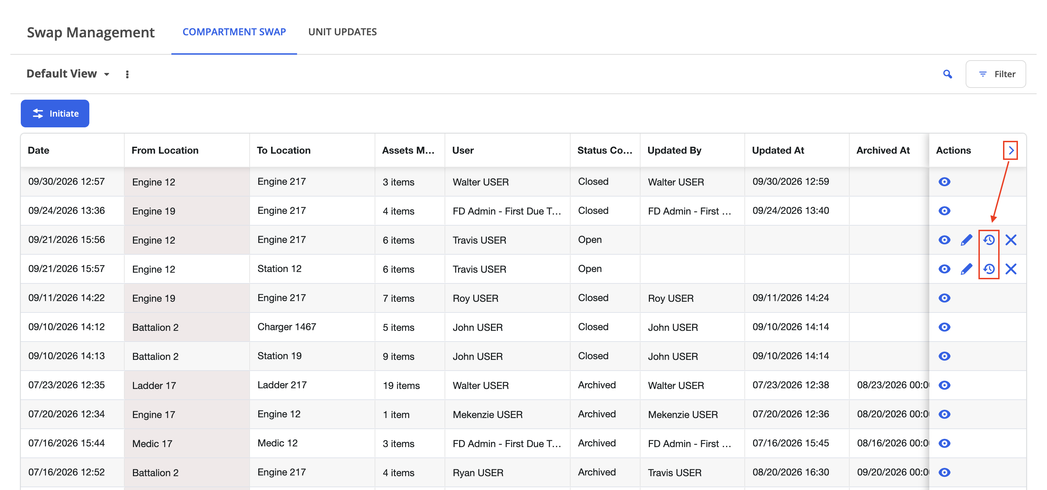Select the 'Charger 1467' cell
1047x490 pixels.
pyautogui.click(x=312, y=327)
